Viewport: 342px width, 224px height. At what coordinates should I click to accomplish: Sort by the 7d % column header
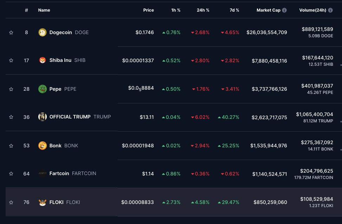pyautogui.click(x=234, y=10)
